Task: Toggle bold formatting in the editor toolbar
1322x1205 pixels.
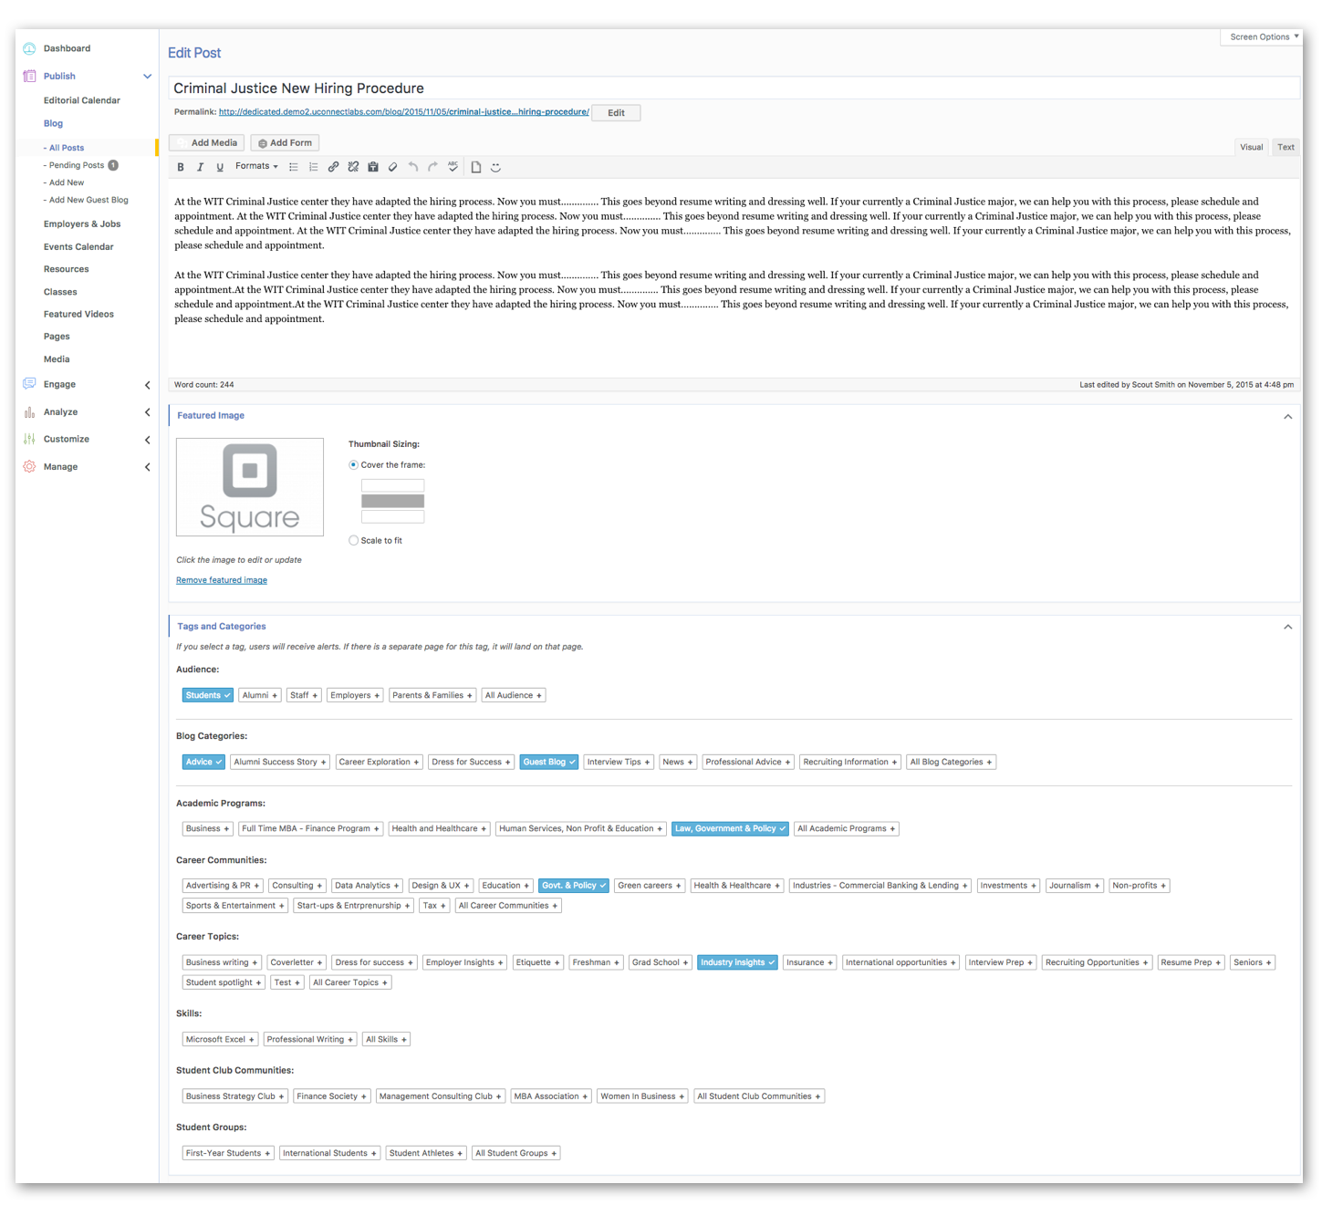Action: point(181,167)
